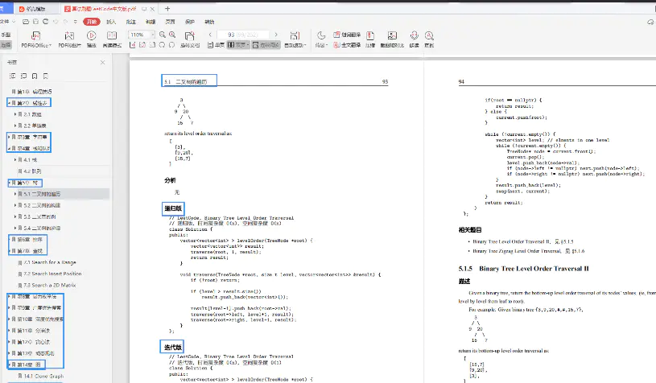Click the PDF to image convert icon
Viewport: 656px width, 383px height.
point(69,36)
